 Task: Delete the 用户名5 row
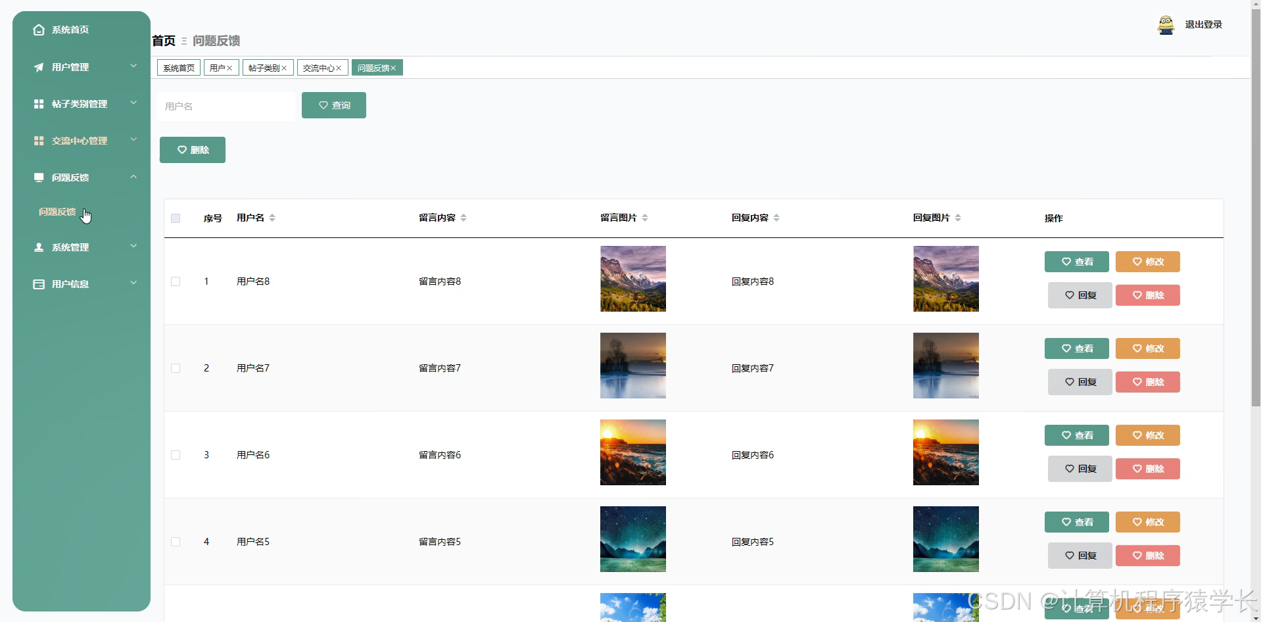(x=1148, y=556)
